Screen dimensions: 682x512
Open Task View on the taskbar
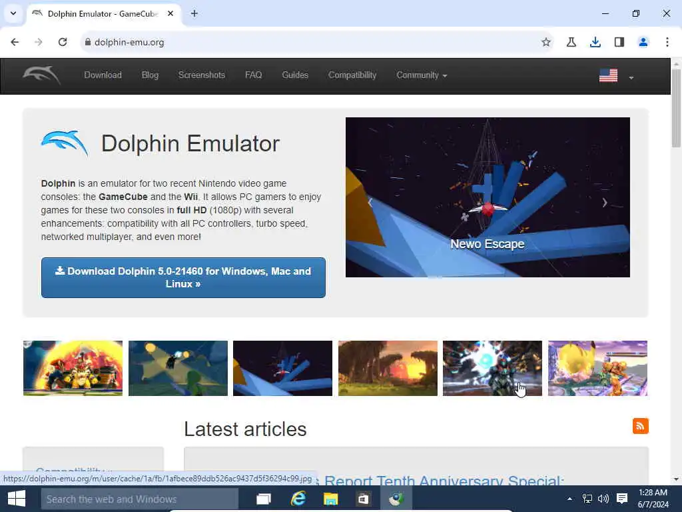pos(264,499)
